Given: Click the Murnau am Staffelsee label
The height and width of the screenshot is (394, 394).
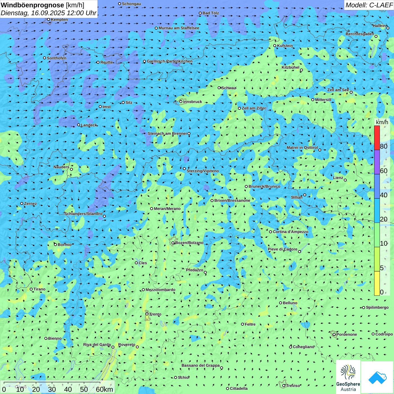Looking at the screenshot, I should [x=179, y=28].
